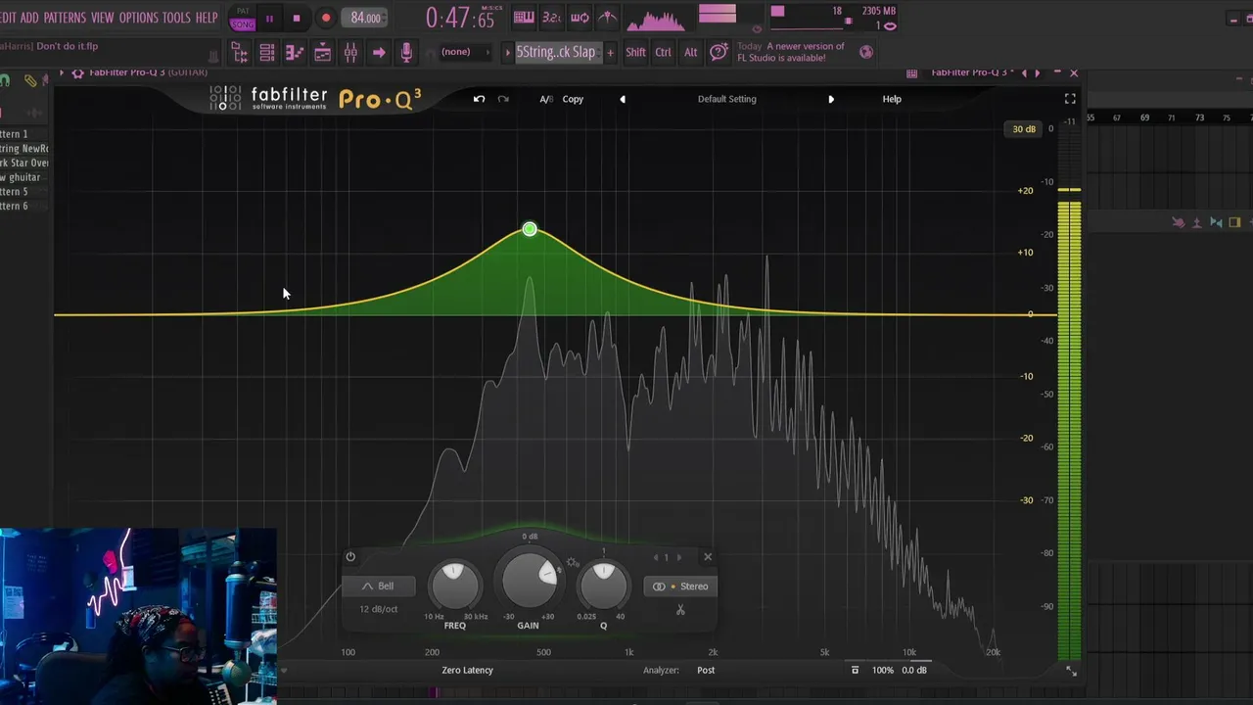
Task: Click the 84.000 tempo field
Action: tap(365, 18)
